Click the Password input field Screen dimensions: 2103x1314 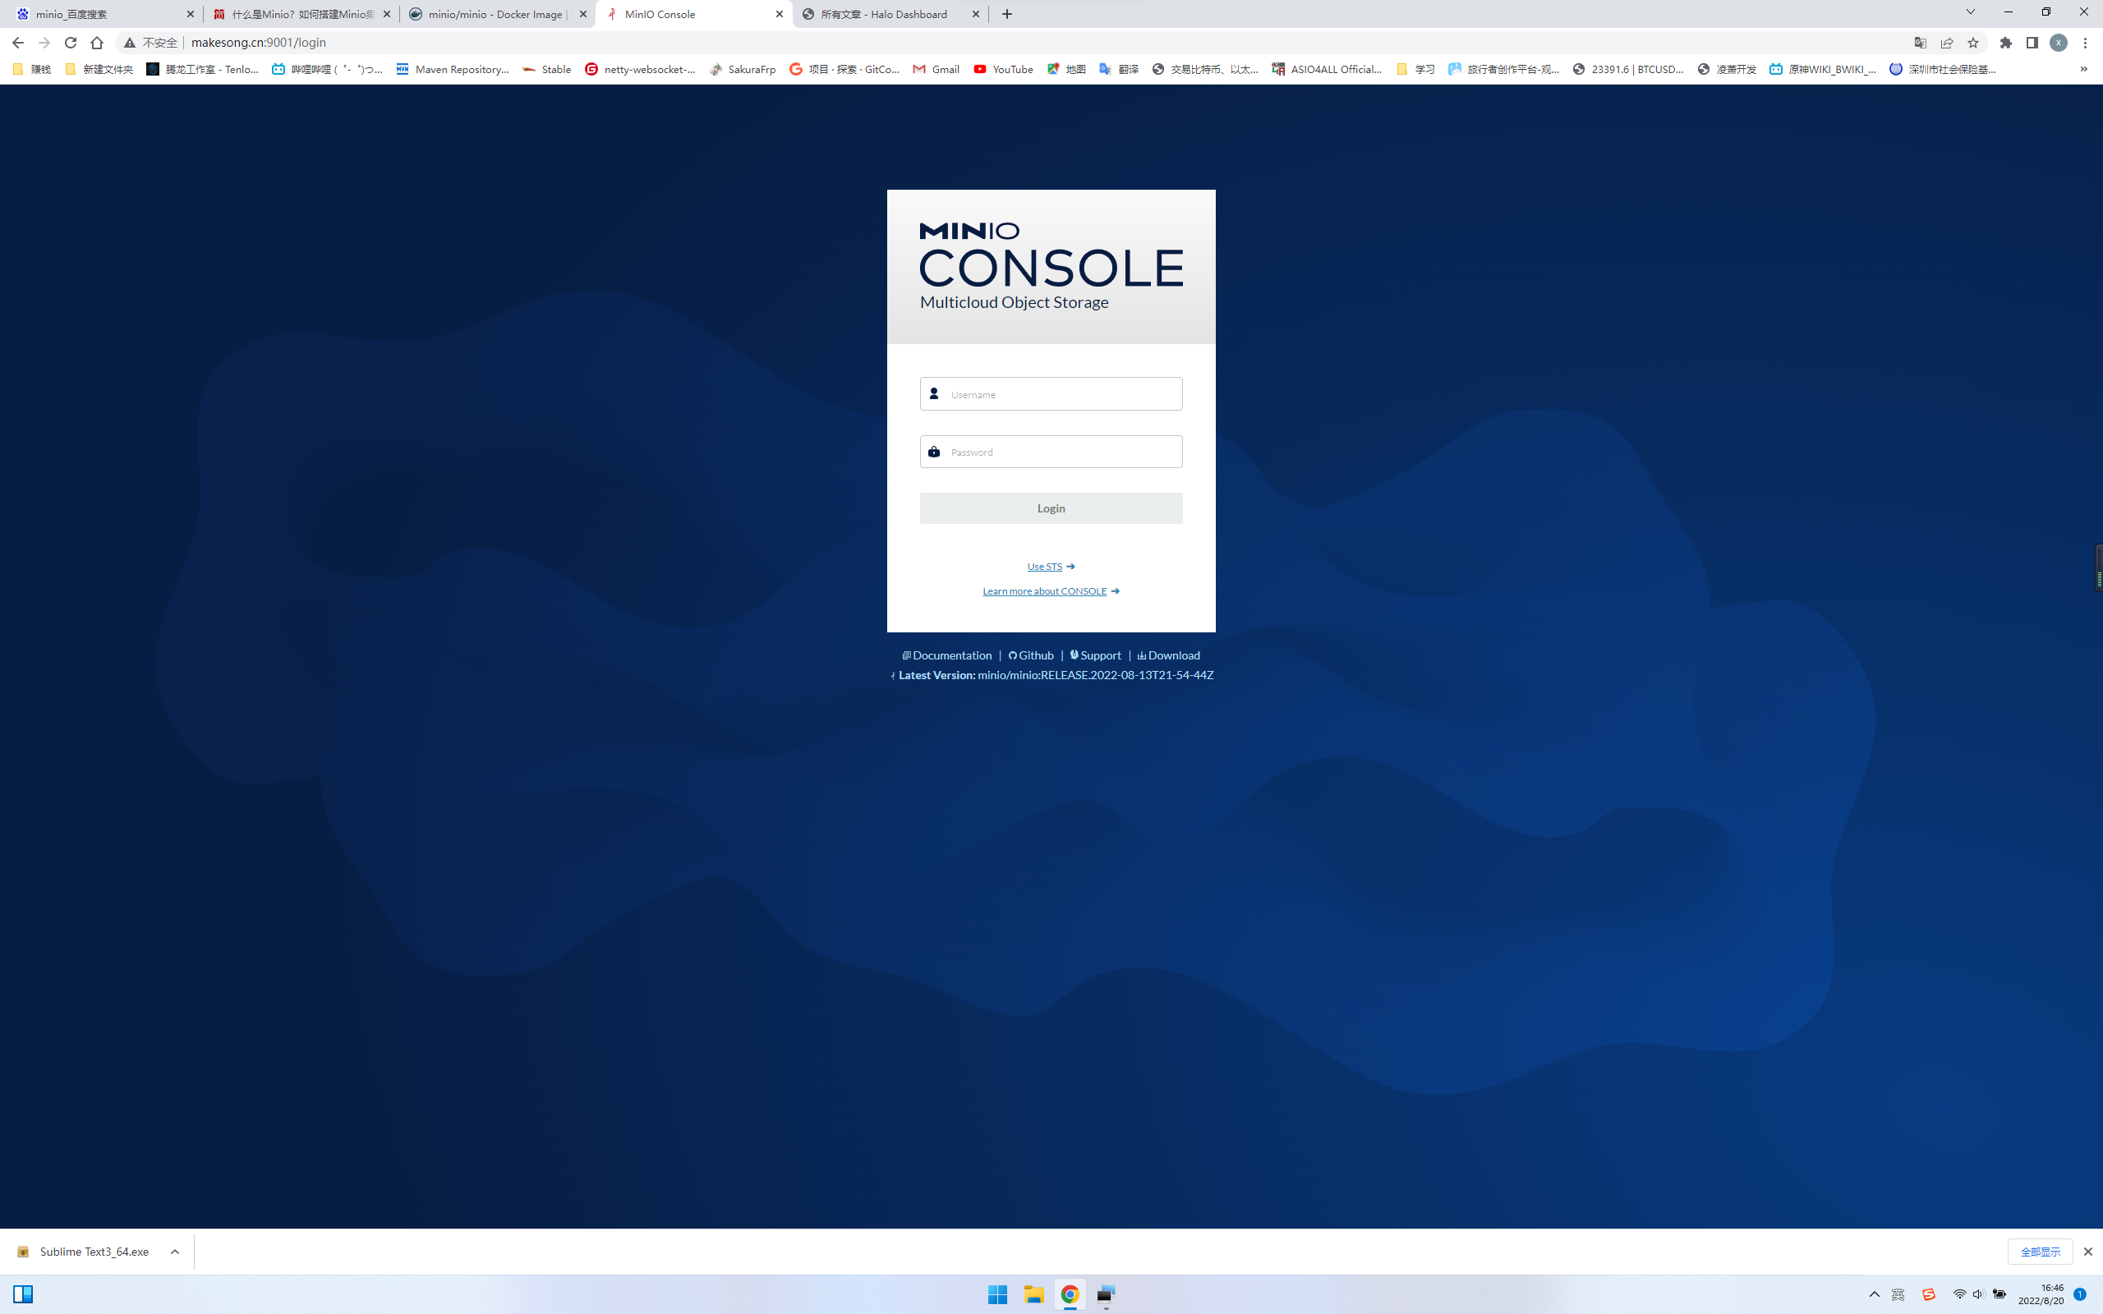tap(1051, 452)
